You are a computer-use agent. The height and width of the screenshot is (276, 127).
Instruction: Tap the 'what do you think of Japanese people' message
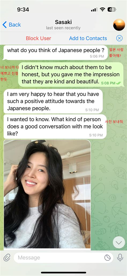coord(55,53)
